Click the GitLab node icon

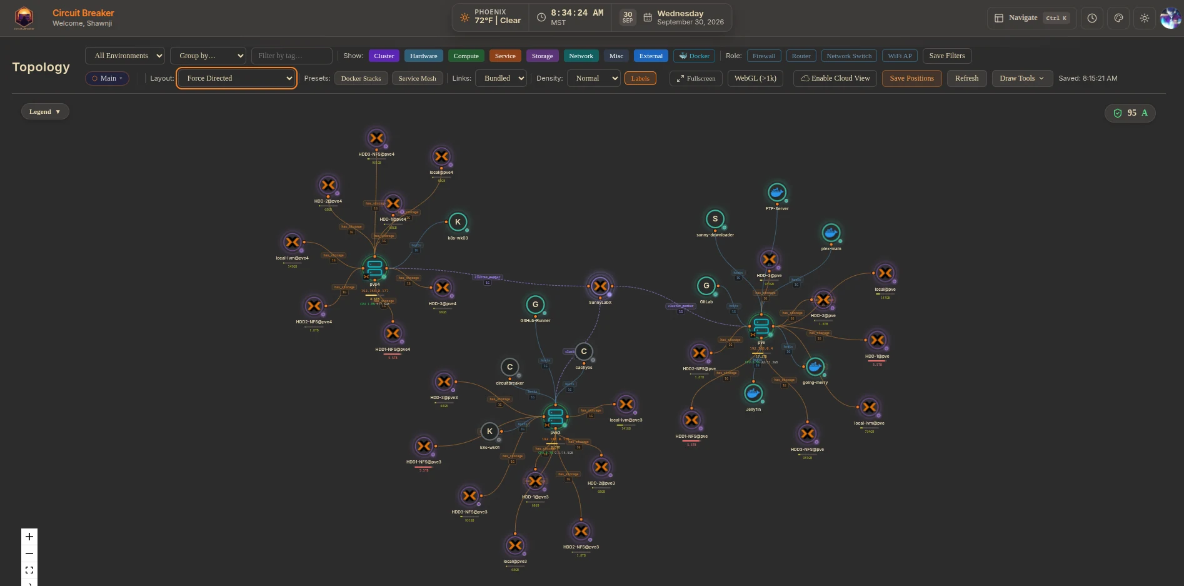(706, 286)
